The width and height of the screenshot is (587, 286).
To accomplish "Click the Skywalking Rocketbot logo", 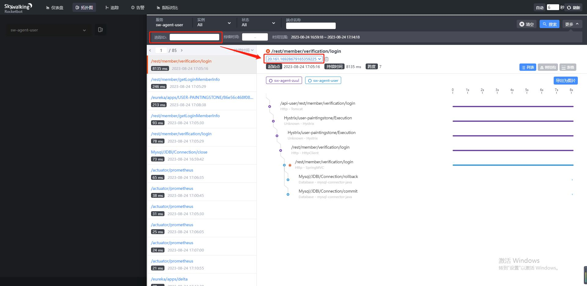I will point(18,8).
